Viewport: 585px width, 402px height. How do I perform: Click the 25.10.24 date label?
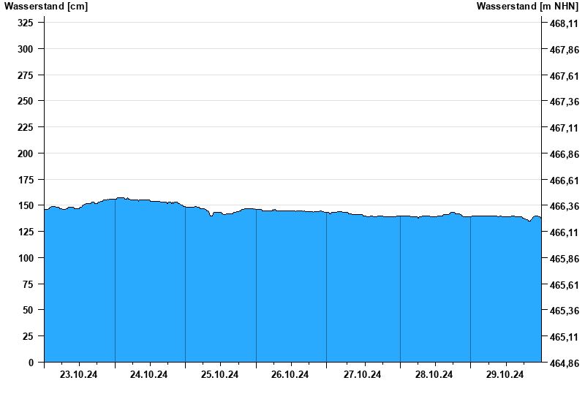220,375
